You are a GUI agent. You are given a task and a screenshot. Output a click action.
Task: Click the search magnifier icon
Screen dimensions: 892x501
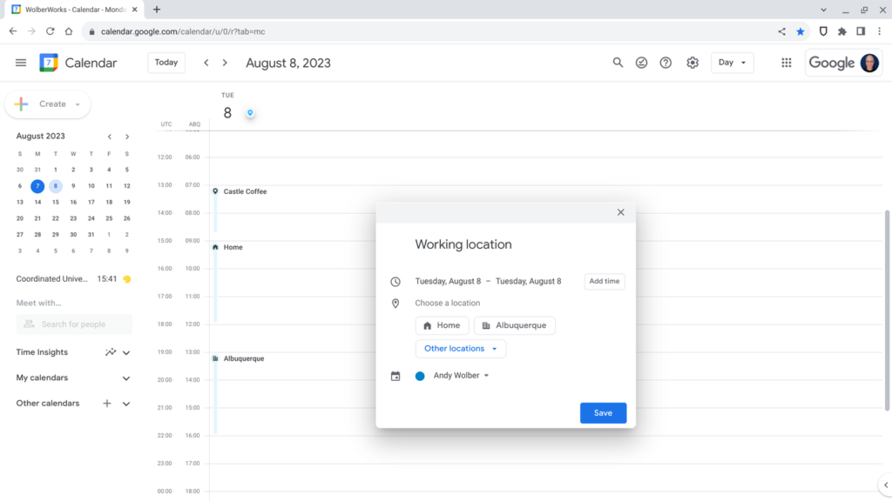click(x=618, y=63)
